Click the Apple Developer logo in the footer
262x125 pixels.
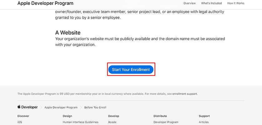click(x=27, y=107)
